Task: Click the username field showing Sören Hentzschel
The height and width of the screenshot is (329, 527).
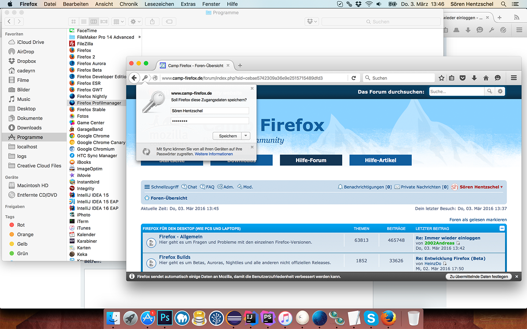Action: 210,111
